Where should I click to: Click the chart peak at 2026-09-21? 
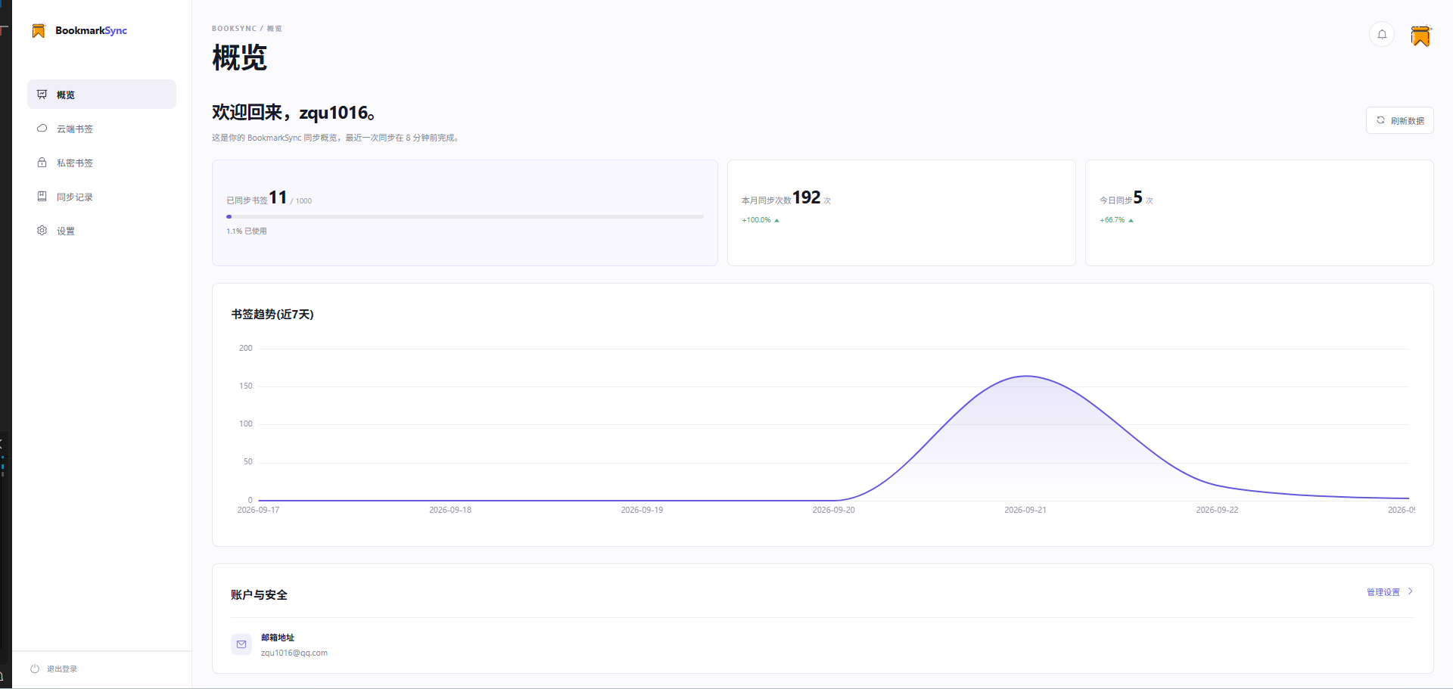pyautogui.click(x=1026, y=376)
